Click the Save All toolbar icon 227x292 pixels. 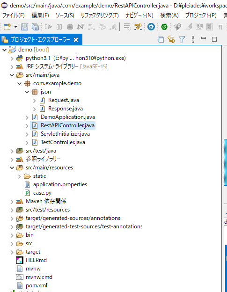click(x=35, y=27)
